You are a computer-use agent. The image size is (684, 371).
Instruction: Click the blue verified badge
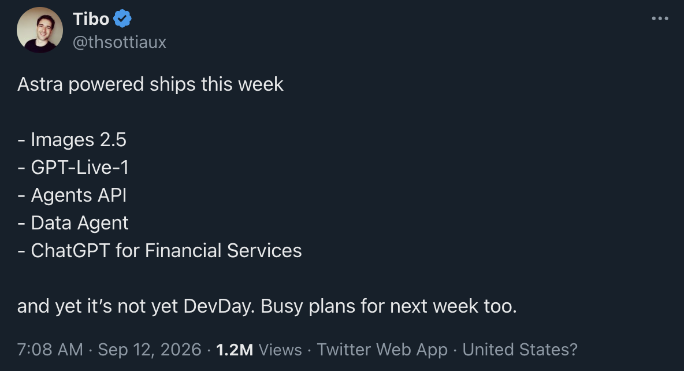click(122, 18)
